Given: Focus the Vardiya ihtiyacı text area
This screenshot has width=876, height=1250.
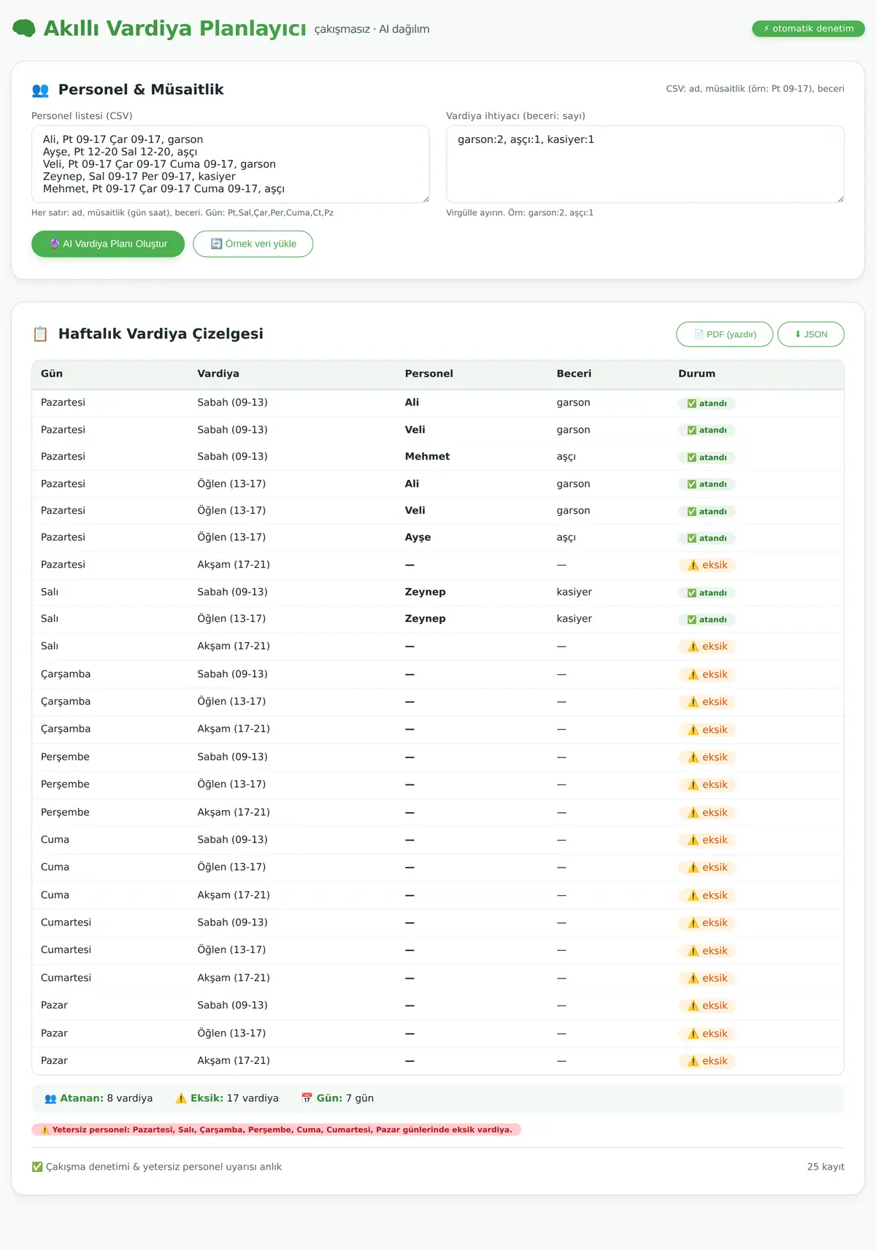Looking at the screenshot, I should (x=645, y=164).
